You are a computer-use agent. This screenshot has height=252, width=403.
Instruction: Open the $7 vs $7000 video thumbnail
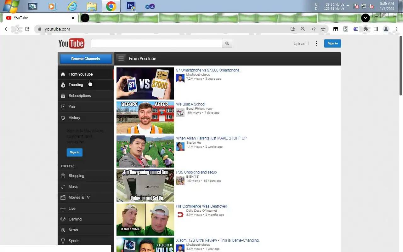145,83
